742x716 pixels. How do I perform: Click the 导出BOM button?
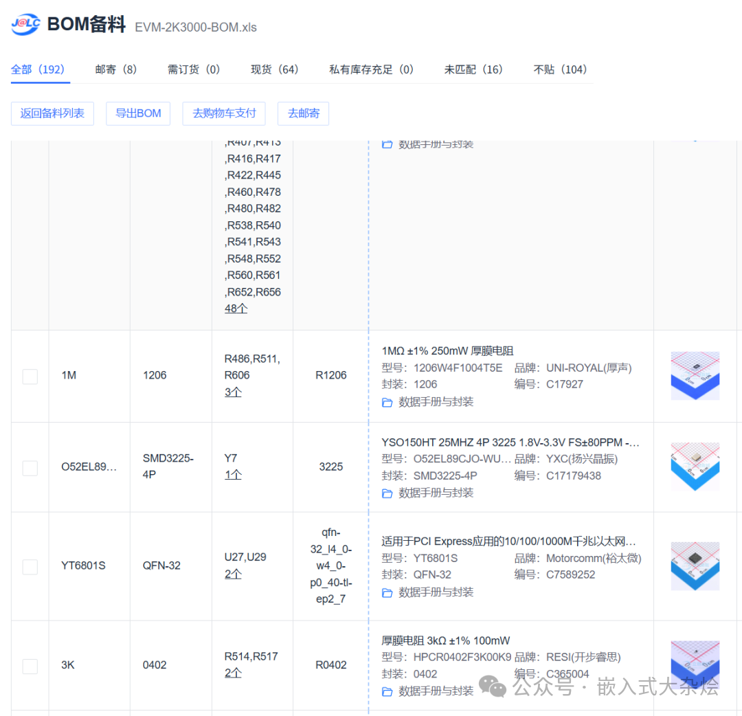[137, 113]
